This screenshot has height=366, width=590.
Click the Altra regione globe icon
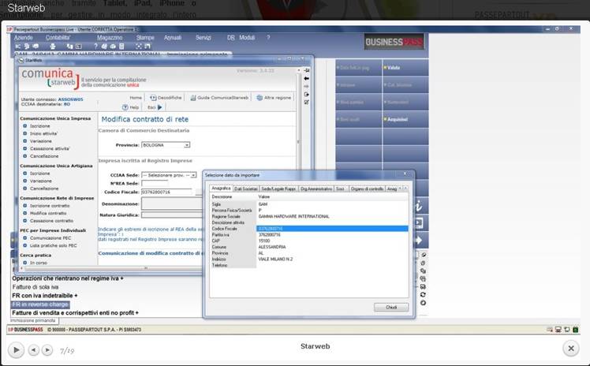click(x=258, y=97)
